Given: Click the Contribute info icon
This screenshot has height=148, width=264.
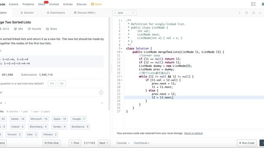Looking at the screenshot, I should coord(148,143).
